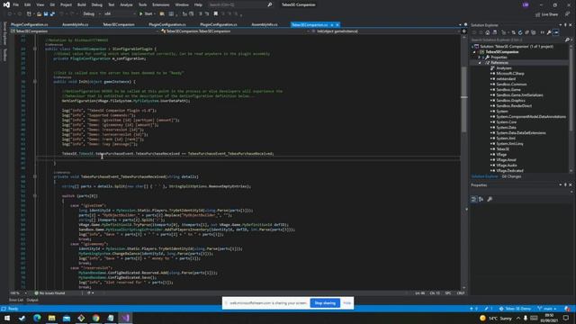Screen dimensions: 576x324
Task: Click the Stop sharing button
Action: pyautogui.click(x=325, y=303)
